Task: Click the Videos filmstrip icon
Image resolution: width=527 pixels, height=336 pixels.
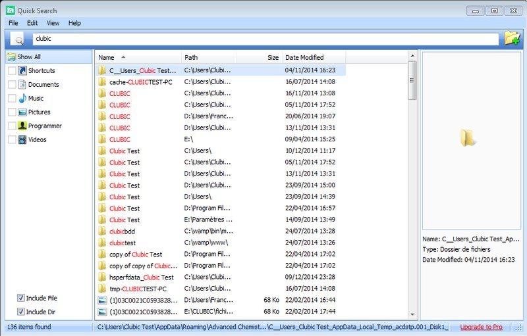Action: pos(22,139)
